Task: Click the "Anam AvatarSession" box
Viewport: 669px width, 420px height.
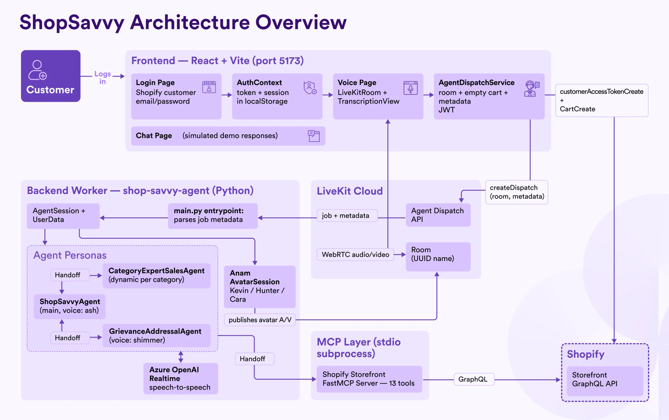Action: [260, 286]
